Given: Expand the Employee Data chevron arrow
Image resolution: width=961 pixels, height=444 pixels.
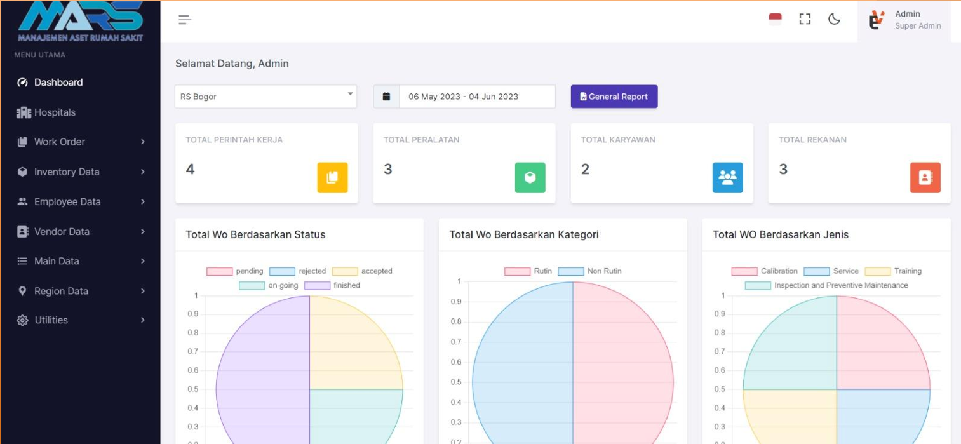Looking at the screenshot, I should pyautogui.click(x=143, y=201).
